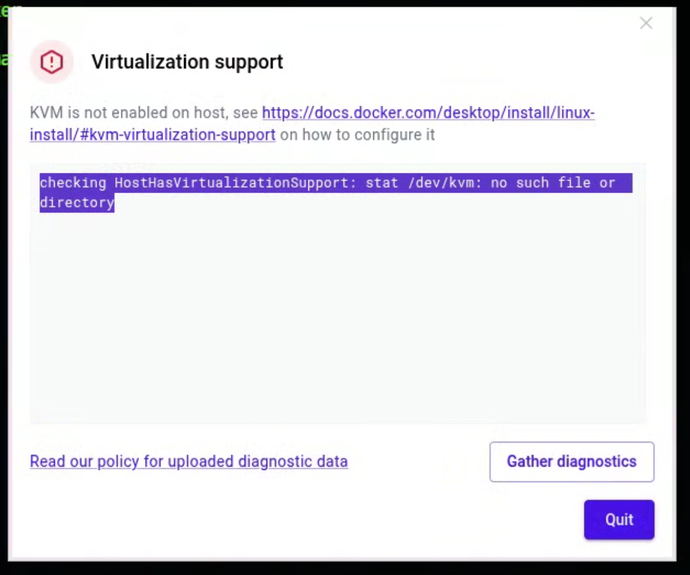This screenshot has width=690, height=575.
Task: Click the empty area of the error log box
Action: coord(338,316)
